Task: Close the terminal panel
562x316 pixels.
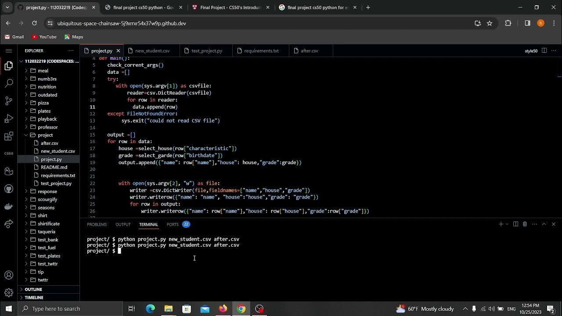Action: [554, 224]
